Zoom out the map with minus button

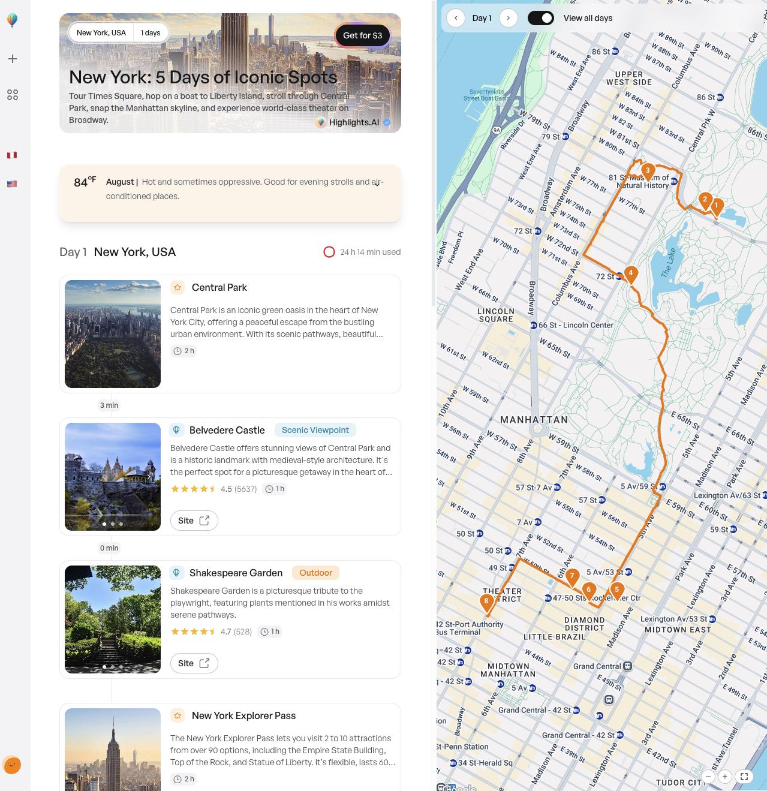(x=708, y=777)
